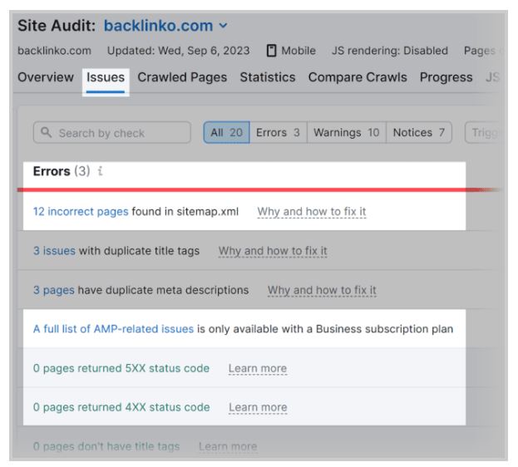Switch to the Overview tab

[46, 77]
